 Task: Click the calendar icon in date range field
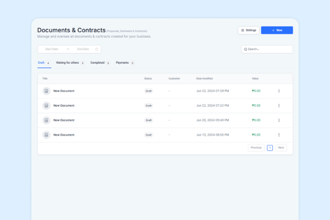(x=97, y=49)
